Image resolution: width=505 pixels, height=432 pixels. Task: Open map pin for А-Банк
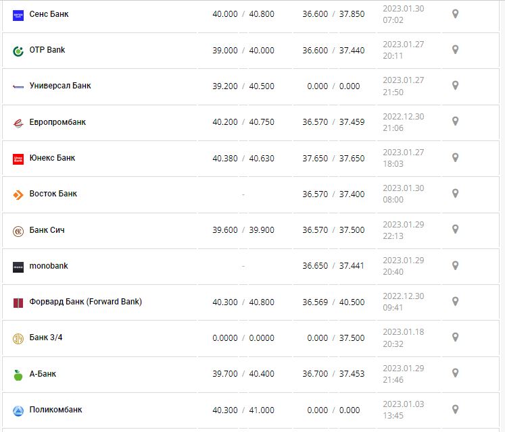point(455,373)
